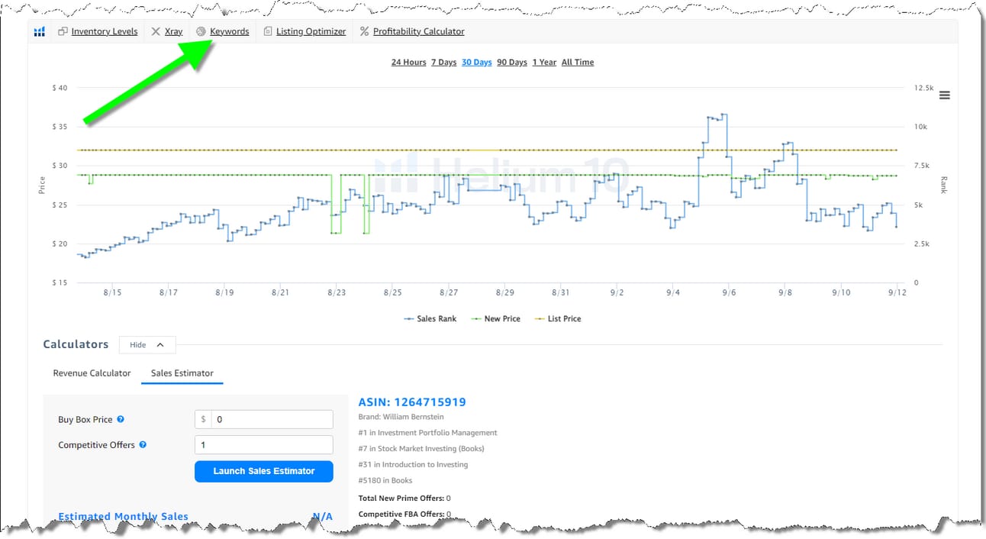
Task: Open the Profitability Calculator tab
Action: pos(418,31)
